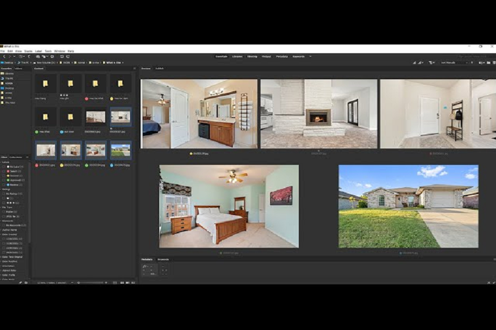Check the No Label filter checkbox
Viewport: 496px width, 330px height.
4,167
